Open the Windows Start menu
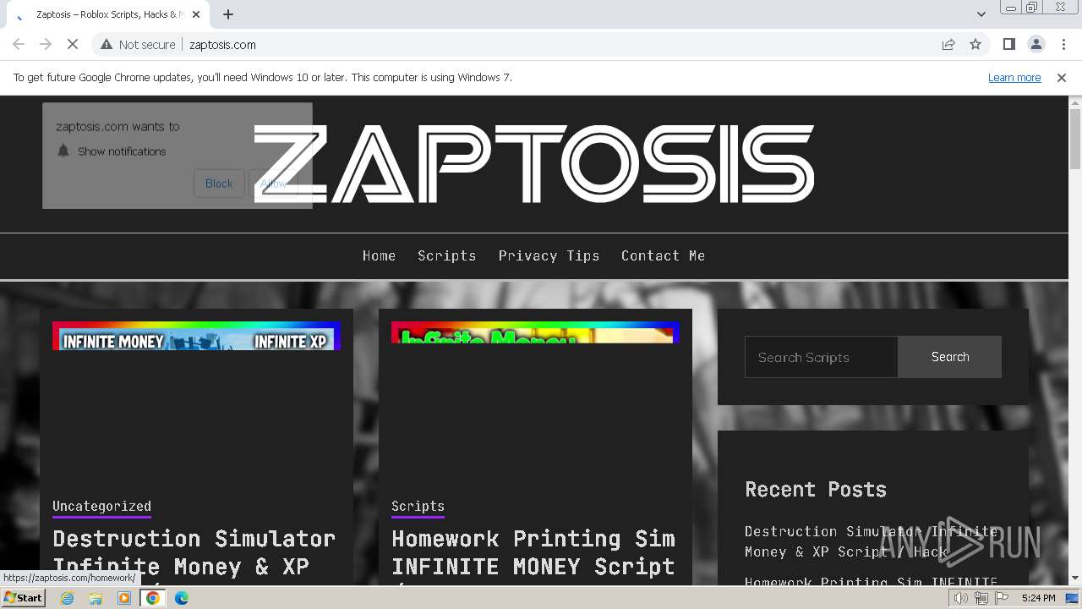This screenshot has height=609, width=1082. click(x=24, y=598)
